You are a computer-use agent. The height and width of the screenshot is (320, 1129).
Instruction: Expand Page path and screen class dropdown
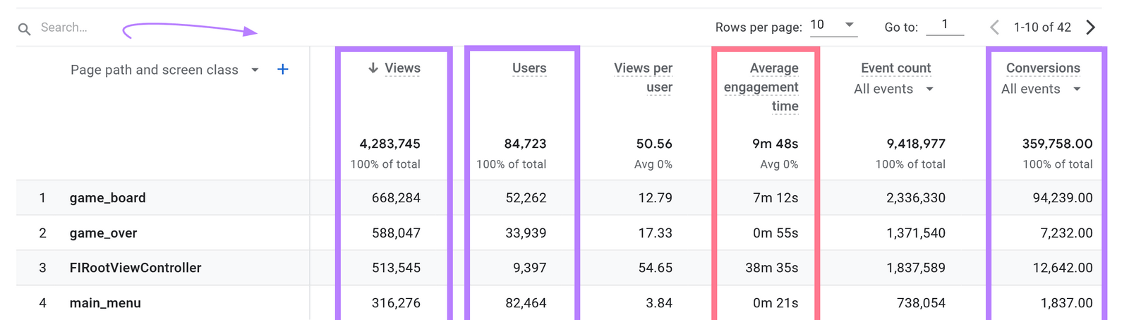[x=255, y=70]
